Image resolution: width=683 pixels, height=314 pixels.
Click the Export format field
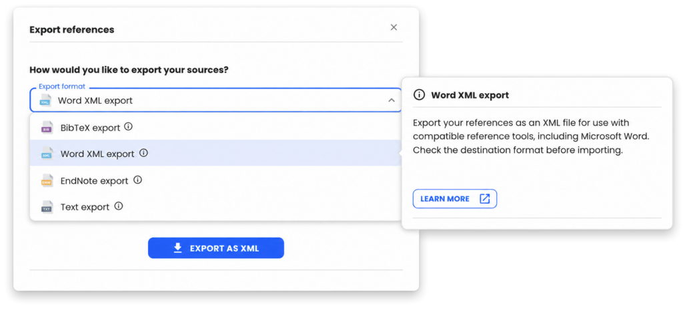tap(215, 100)
